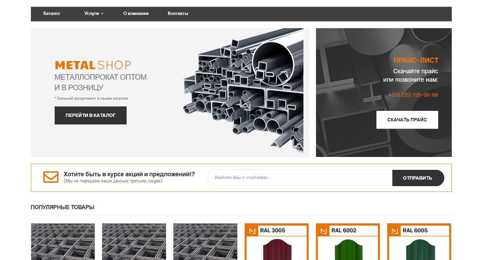This screenshot has height=260, width=483.
Task: Open the О компании page
Action: (136, 14)
